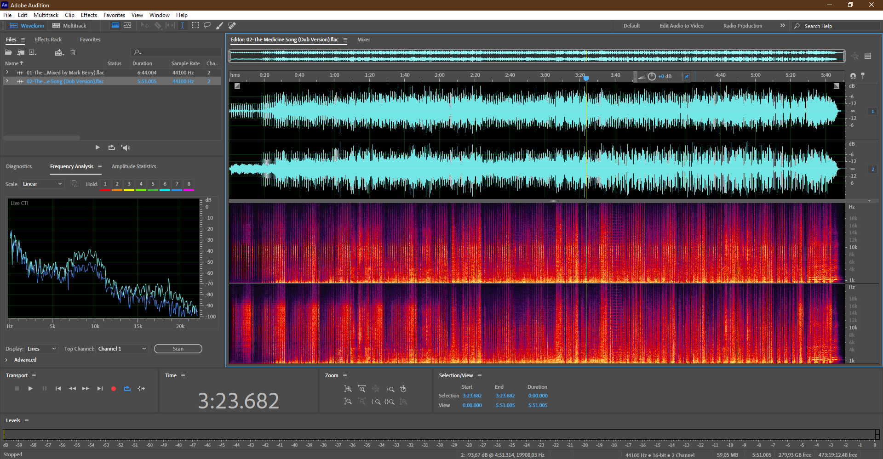Click the Zoom Out Amplitude icon
This screenshot has height=459, width=883.
348,402
